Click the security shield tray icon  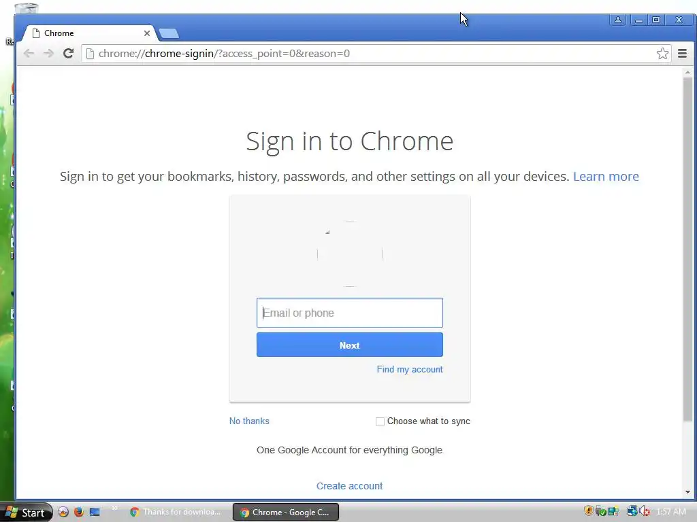pos(589,511)
